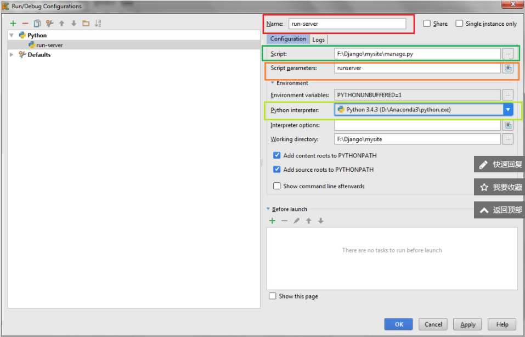
Task: Click 我要收藏 favorite overlay button
Action: [x=499, y=187]
